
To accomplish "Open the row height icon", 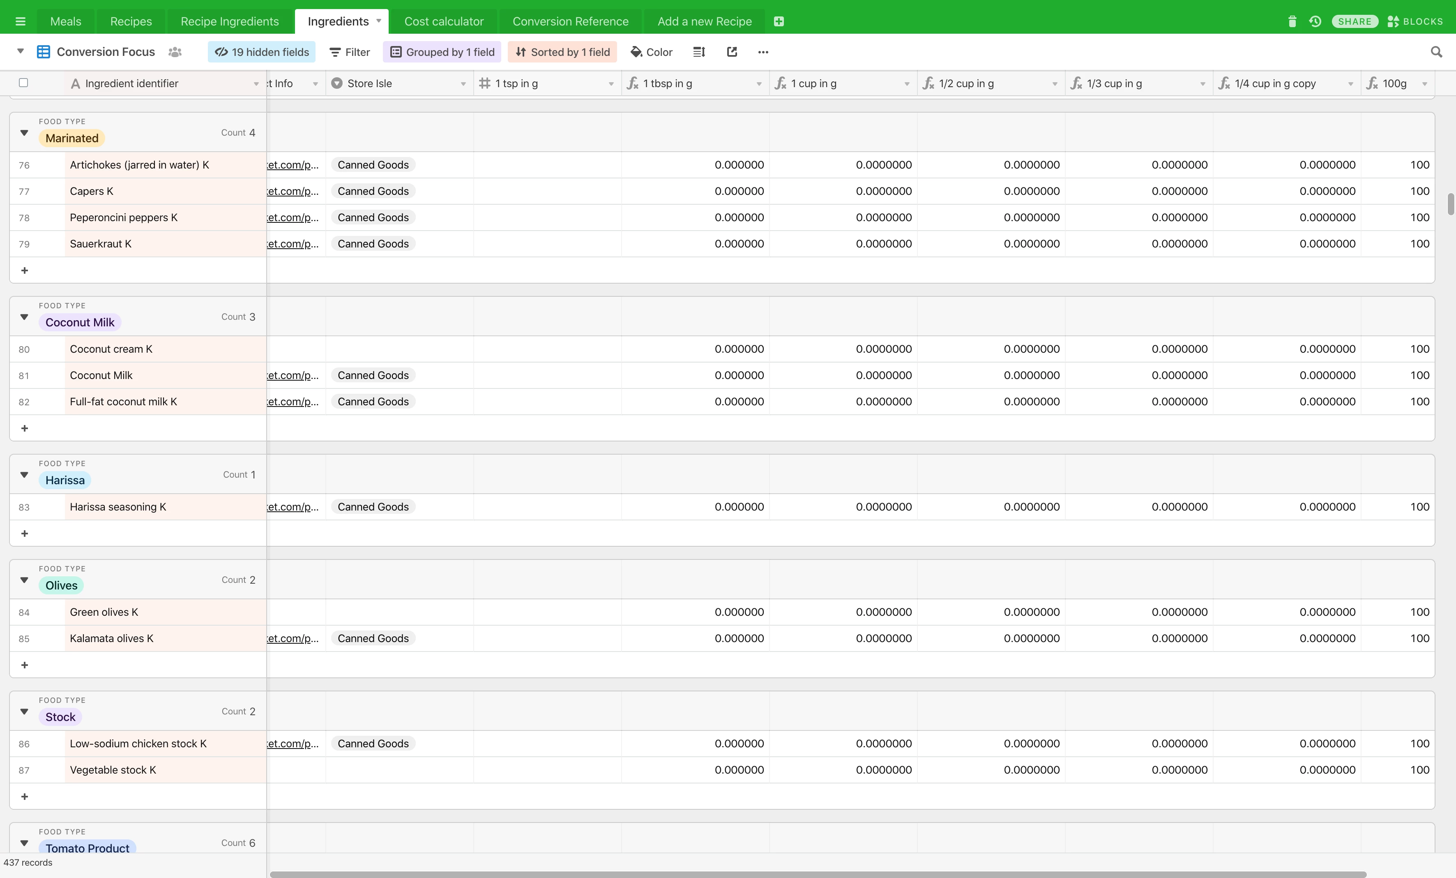I will [699, 52].
